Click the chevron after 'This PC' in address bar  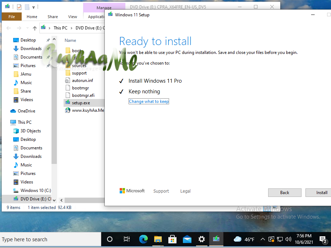71,28
